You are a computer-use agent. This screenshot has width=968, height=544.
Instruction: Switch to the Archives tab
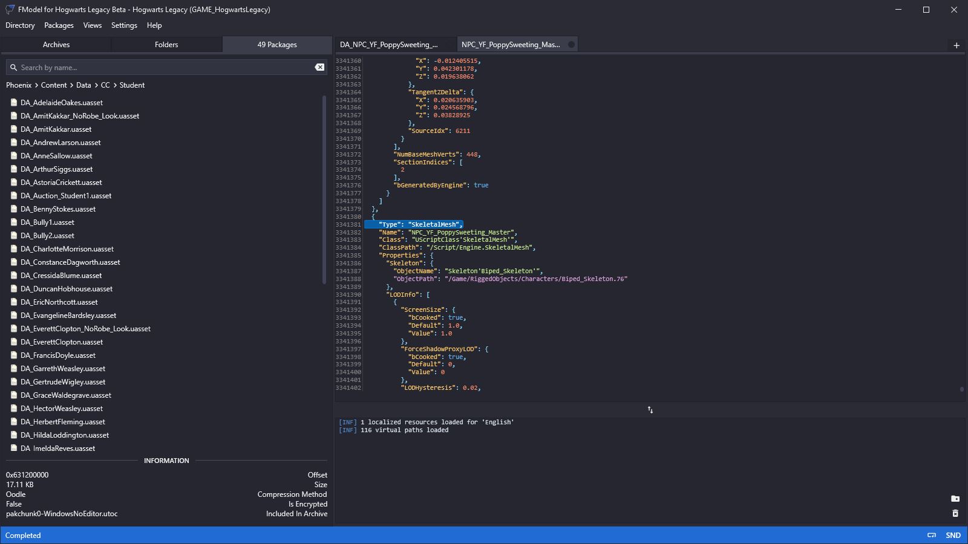56,45
